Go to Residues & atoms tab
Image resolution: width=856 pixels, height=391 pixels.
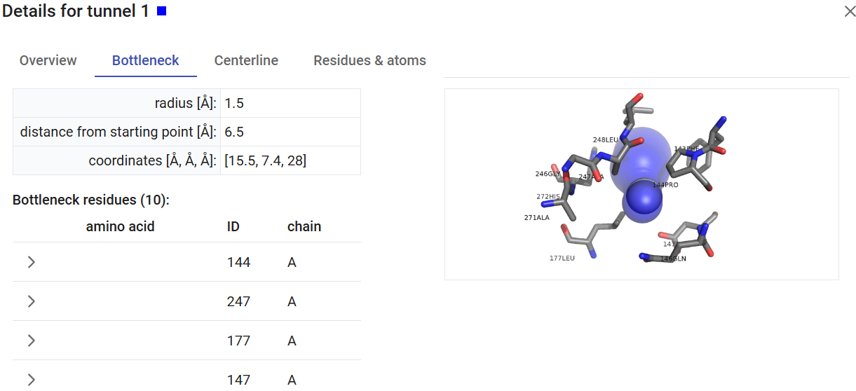pos(369,61)
